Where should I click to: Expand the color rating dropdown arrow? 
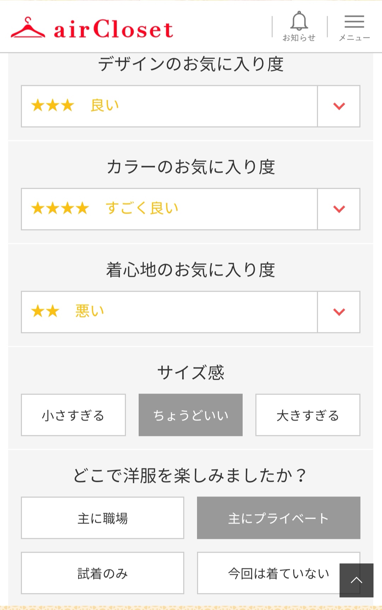(x=339, y=209)
